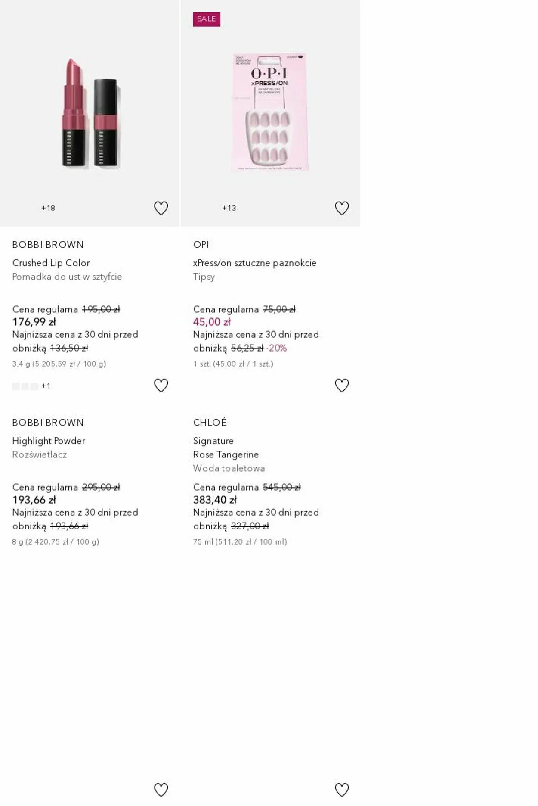Show the +13 variants for OPI nails
Viewport: 538px width, 806px height.
tap(229, 208)
